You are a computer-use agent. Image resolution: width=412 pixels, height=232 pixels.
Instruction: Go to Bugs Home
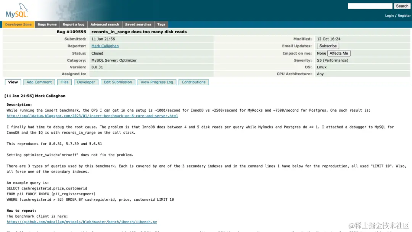[47, 24]
